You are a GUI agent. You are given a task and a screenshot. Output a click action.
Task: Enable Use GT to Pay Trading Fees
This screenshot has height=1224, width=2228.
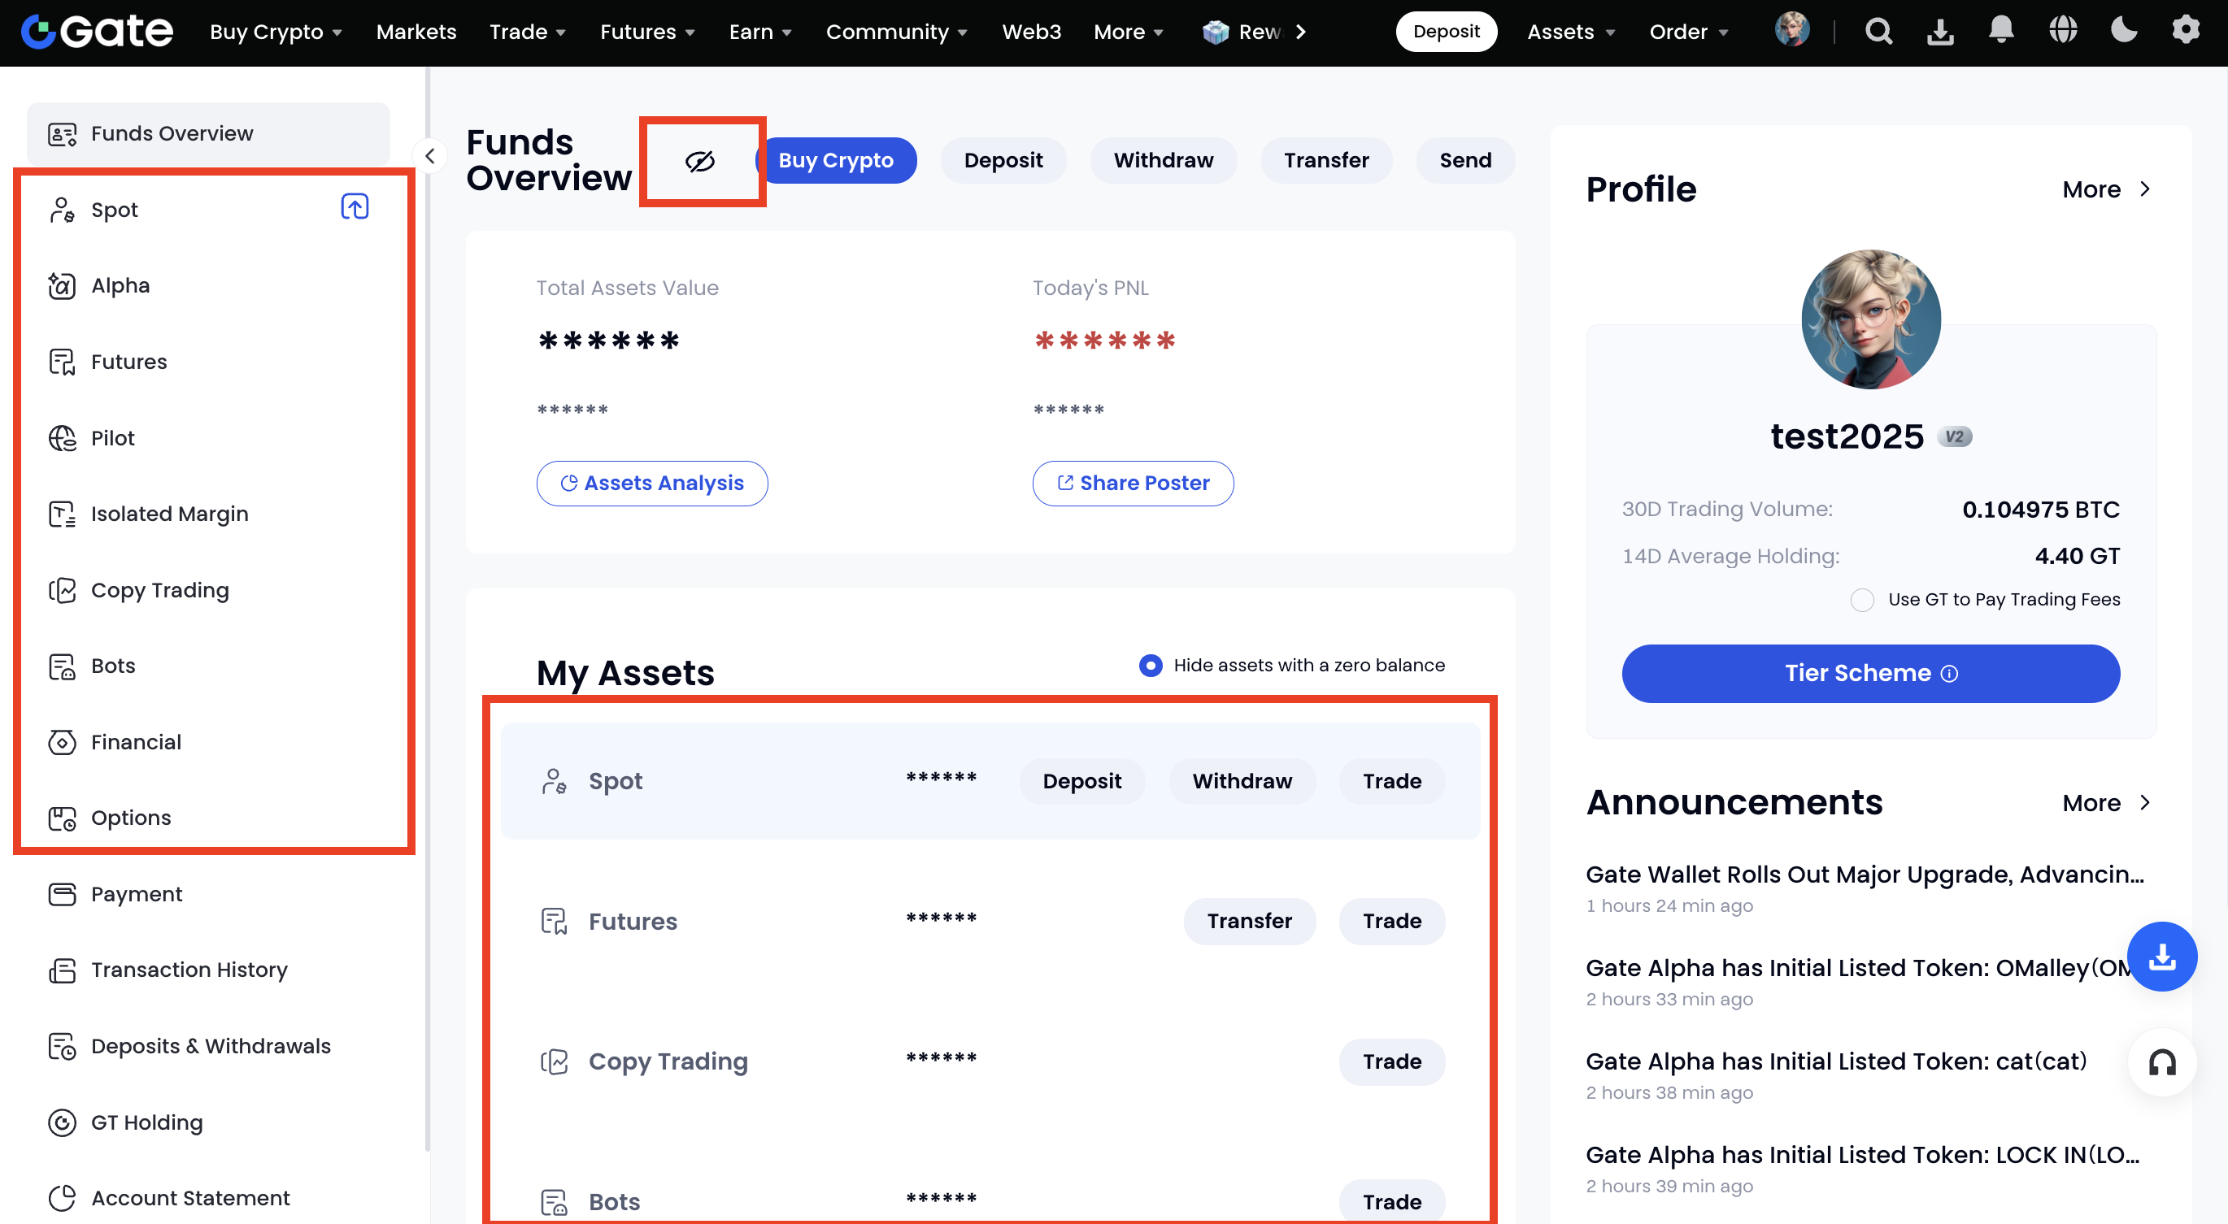[x=1862, y=600]
